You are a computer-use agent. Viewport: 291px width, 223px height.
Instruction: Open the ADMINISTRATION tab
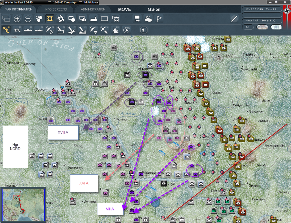(x=93, y=9)
